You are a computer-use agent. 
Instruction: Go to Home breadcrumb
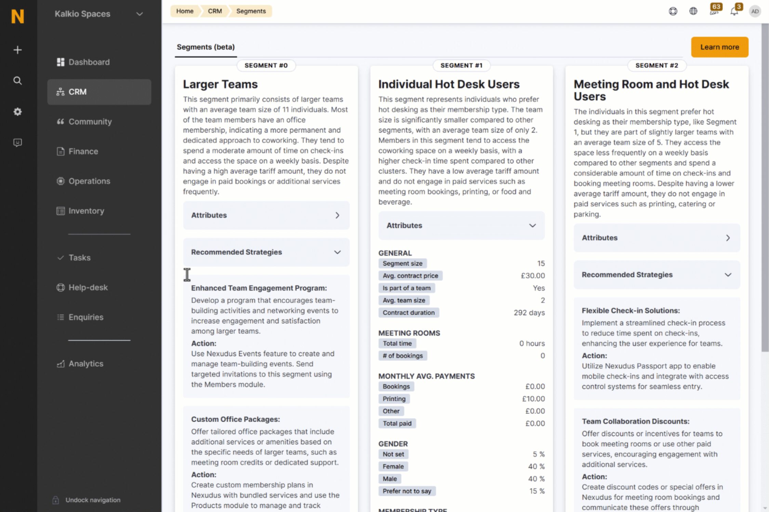[185, 11]
